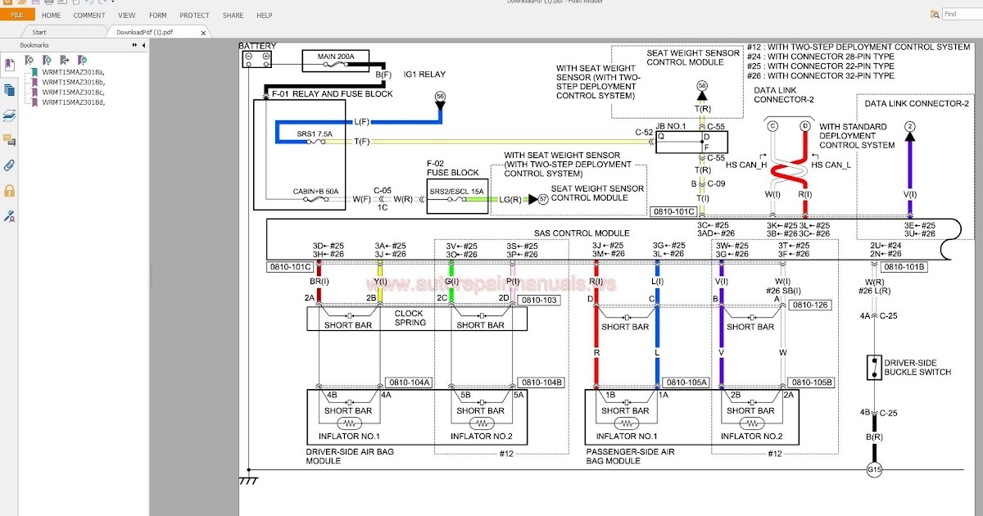Close the DownloadPdf (1).pdf tab
983x516 pixels.
point(204,33)
